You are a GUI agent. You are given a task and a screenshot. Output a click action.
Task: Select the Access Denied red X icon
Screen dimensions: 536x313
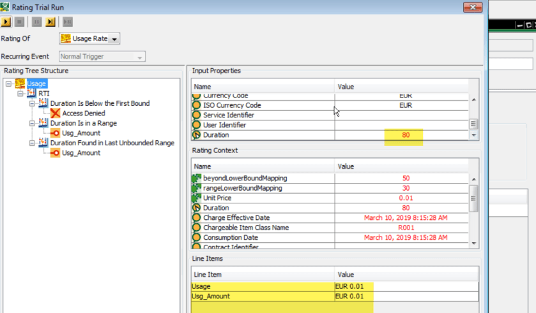(x=55, y=113)
